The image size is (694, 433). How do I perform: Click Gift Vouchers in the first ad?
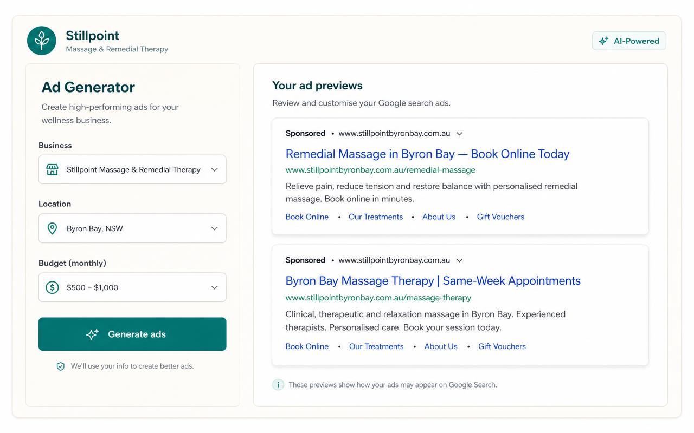click(x=500, y=216)
